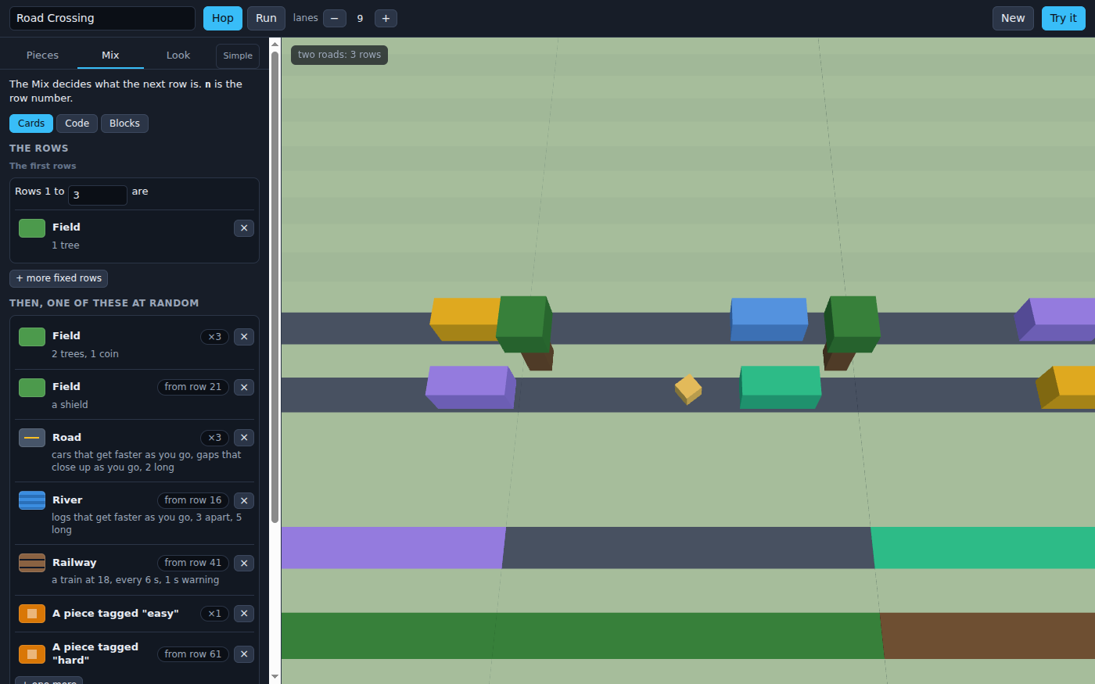1095x684 pixels.
Task: Remove the piece tagged "hard" card
Action: [x=244, y=654]
